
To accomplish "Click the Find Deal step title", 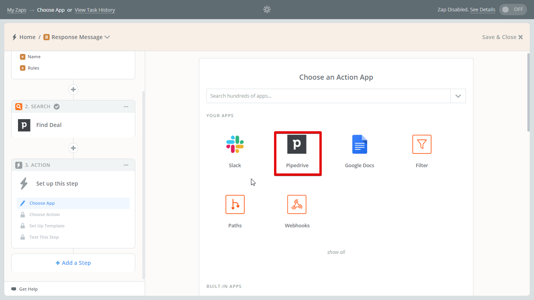I will (x=49, y=125).
